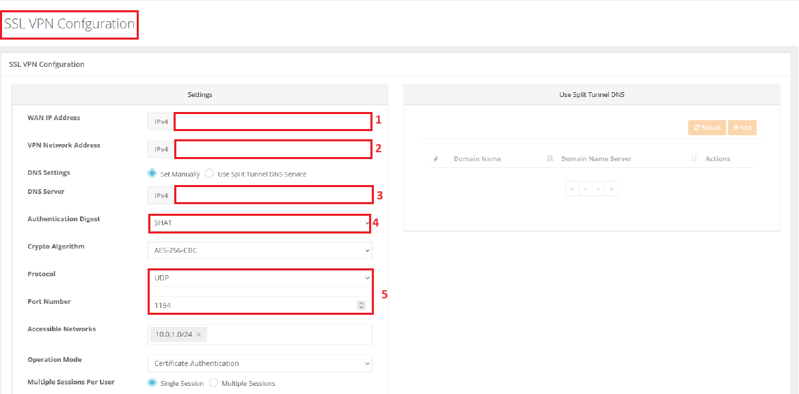799x394 pixels.
Task: Expand the Crypto Algorithm dropdown
Action: coord(260,251)
